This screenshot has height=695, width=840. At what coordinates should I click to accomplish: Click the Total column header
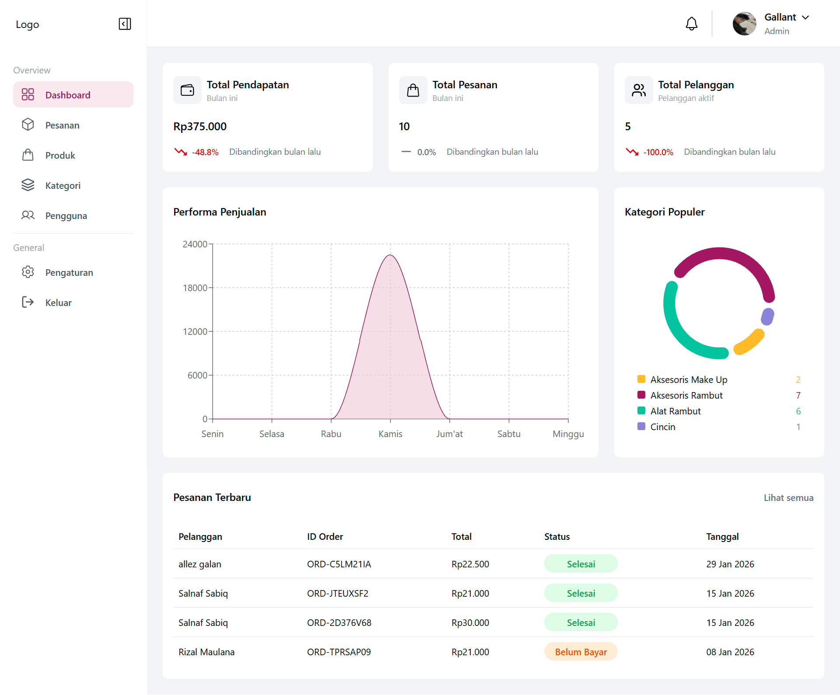point(461,536)
